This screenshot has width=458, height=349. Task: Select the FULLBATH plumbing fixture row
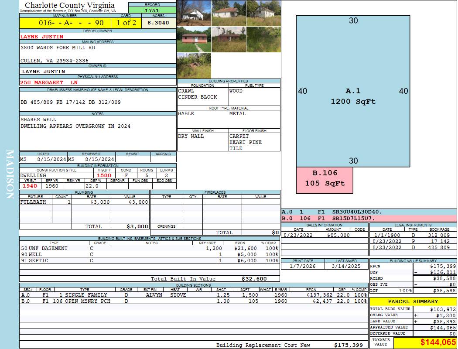tap(84, 202)
